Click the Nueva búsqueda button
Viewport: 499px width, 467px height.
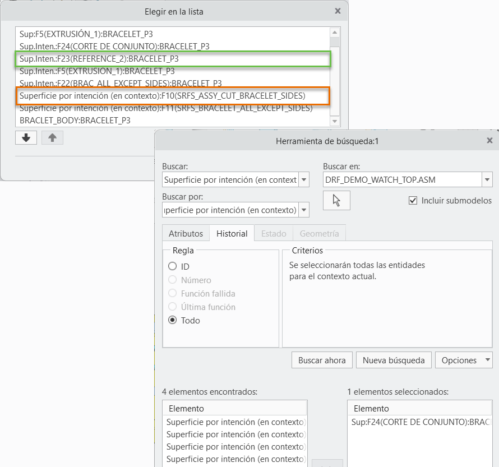click(394, 360)
